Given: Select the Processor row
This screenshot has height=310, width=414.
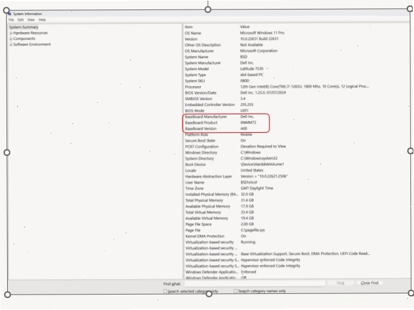Looking at the screenshot, I should pyautogui.click(x=277, y=87).
